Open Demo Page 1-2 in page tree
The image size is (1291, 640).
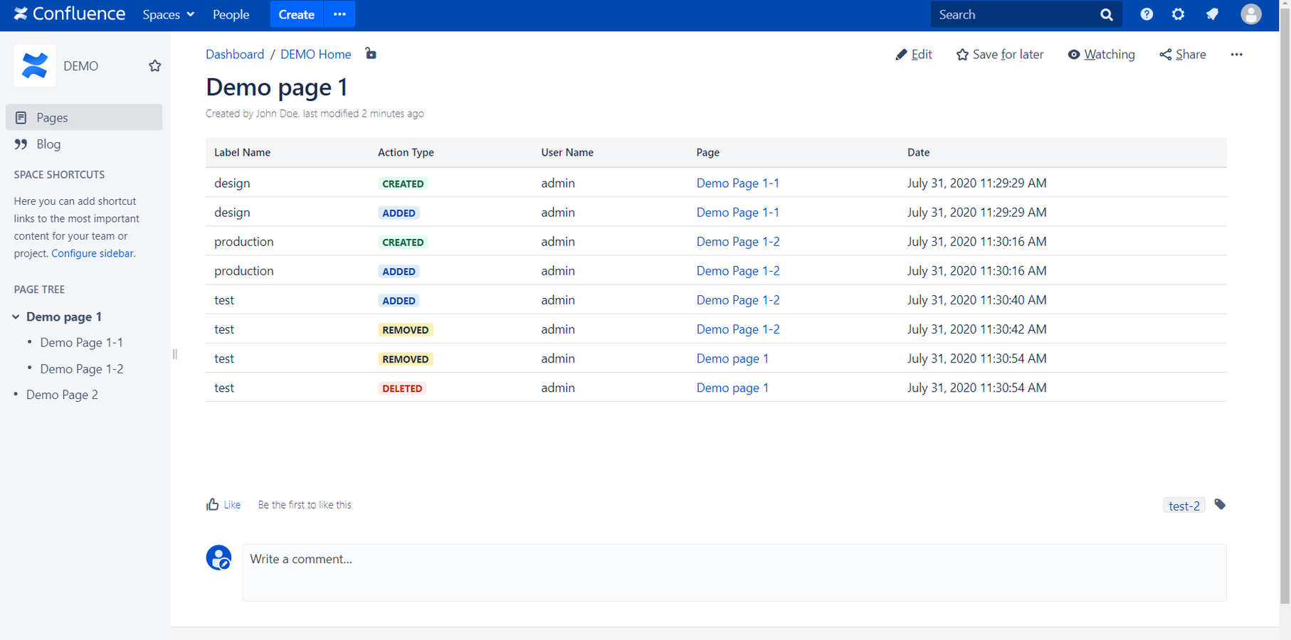point(82,369)
